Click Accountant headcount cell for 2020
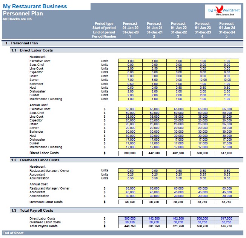Viewport: 246px width, 238px height. (x=131, y=174)
